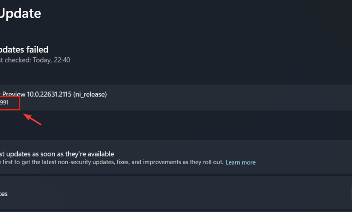Click the red highlight box's top border
Image resolution: width=352 pixels, height=212 pixels.
[10, 97]
